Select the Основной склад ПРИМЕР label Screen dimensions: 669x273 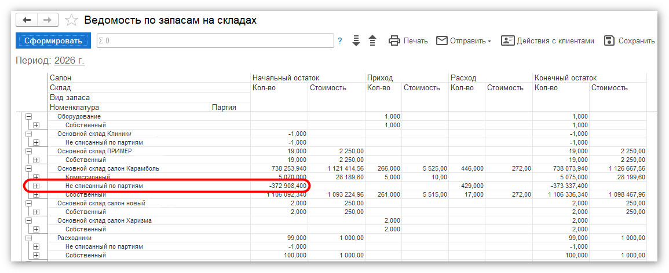(x=96, y=151)
